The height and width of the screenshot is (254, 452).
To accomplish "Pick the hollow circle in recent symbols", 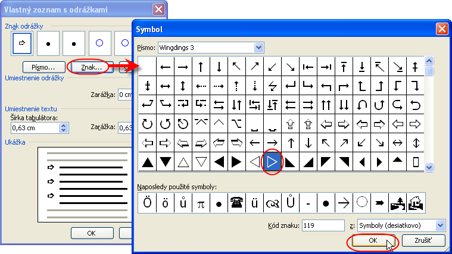I will (361, 203).
